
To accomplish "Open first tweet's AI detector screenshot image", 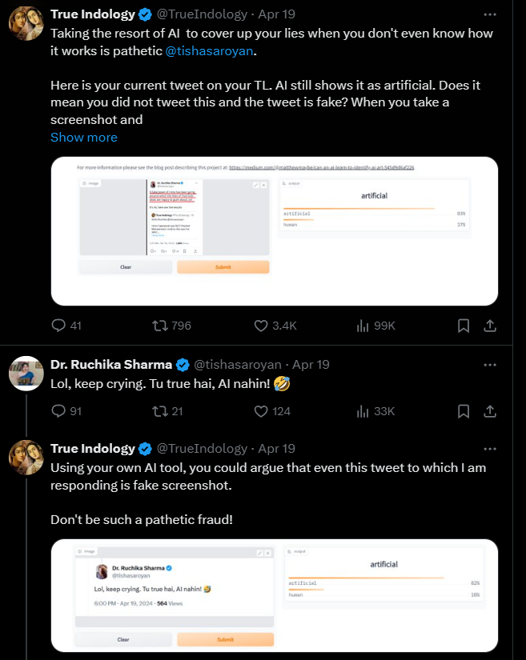I will [275, 230].
